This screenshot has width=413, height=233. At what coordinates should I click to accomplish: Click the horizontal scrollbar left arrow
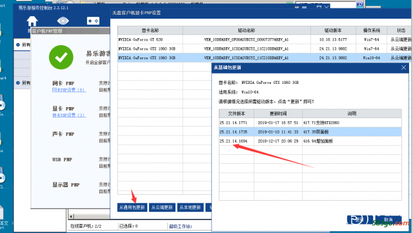tap(72, 216)
